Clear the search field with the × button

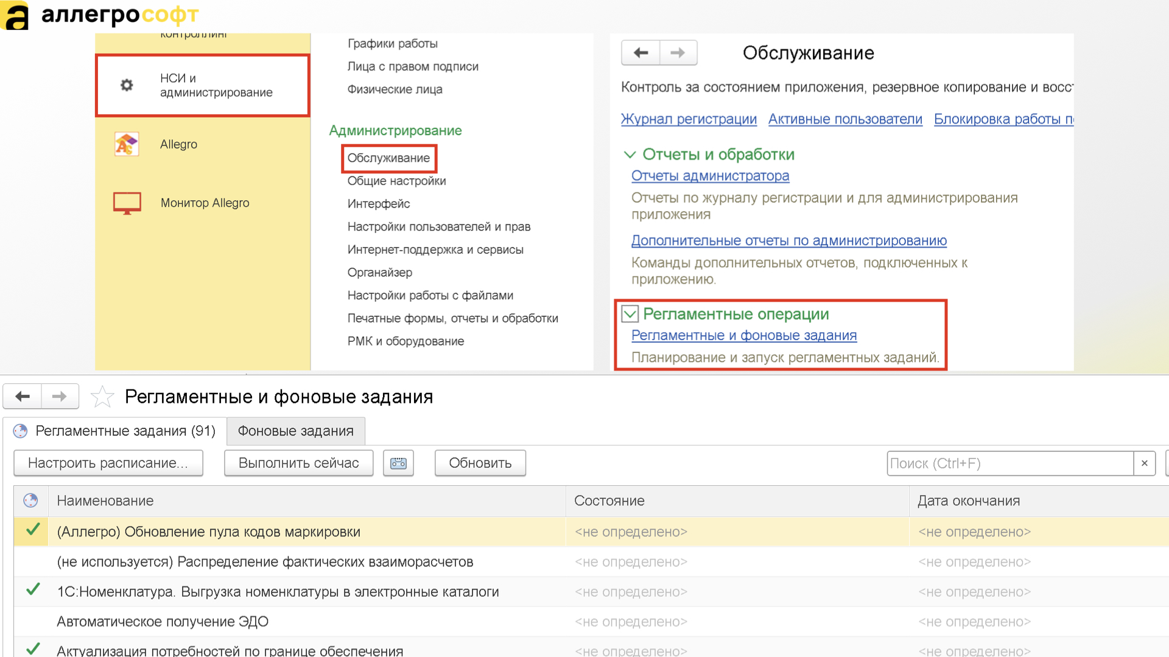coord(1145,463)
